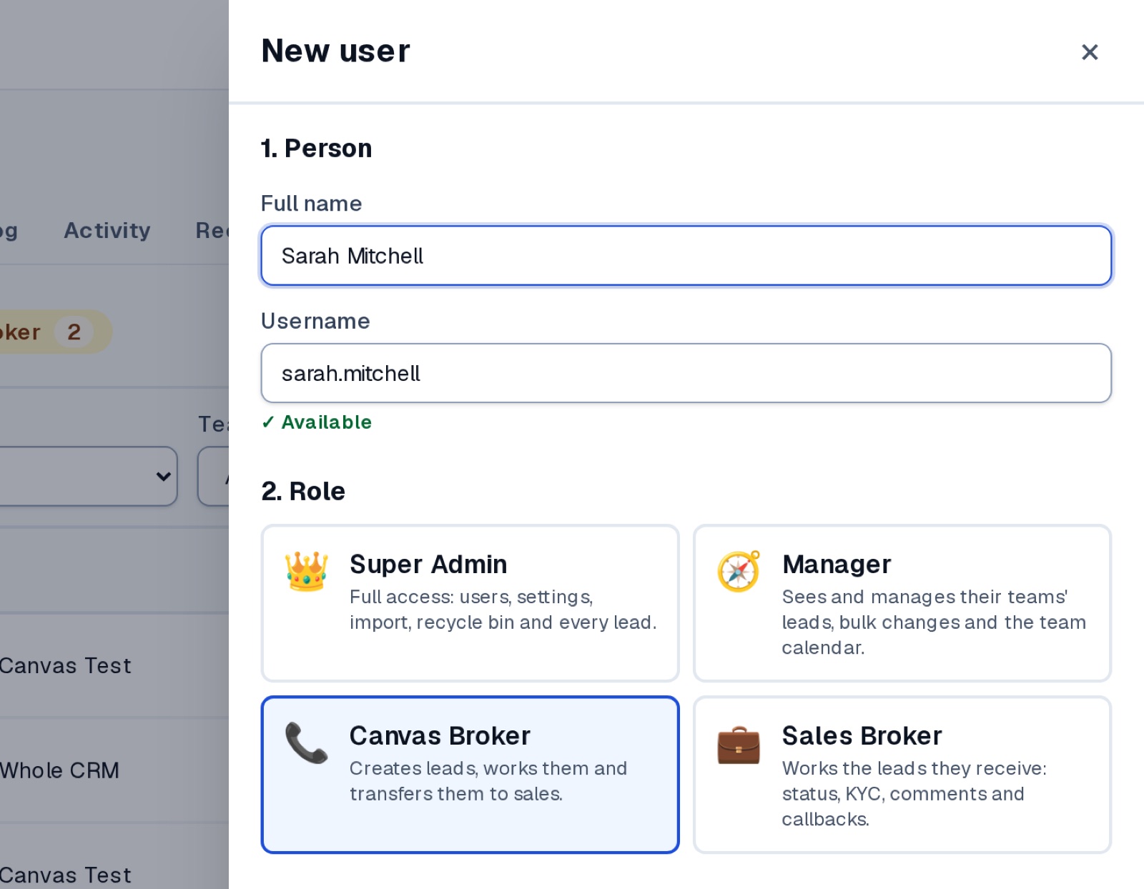The height and width of the screenshot is (889, 1144).
Task: Select the Manager role card
Action: [902, 603]
